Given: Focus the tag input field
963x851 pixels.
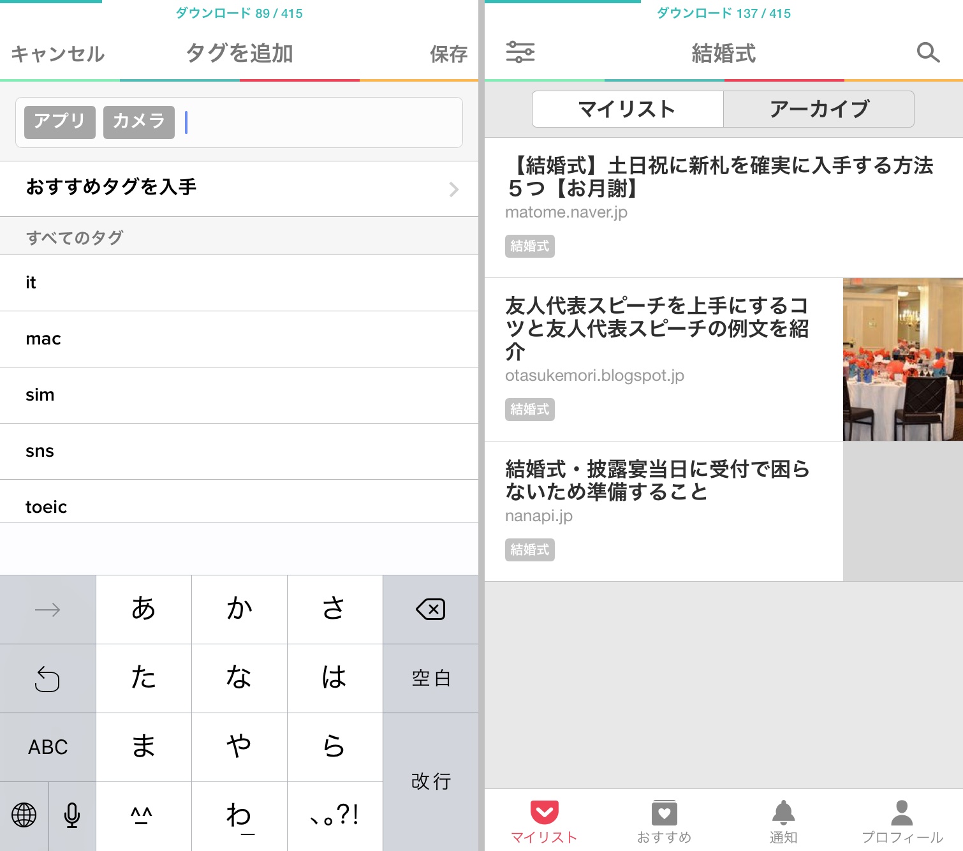Looking at the screenshot, I should (239, 122).
